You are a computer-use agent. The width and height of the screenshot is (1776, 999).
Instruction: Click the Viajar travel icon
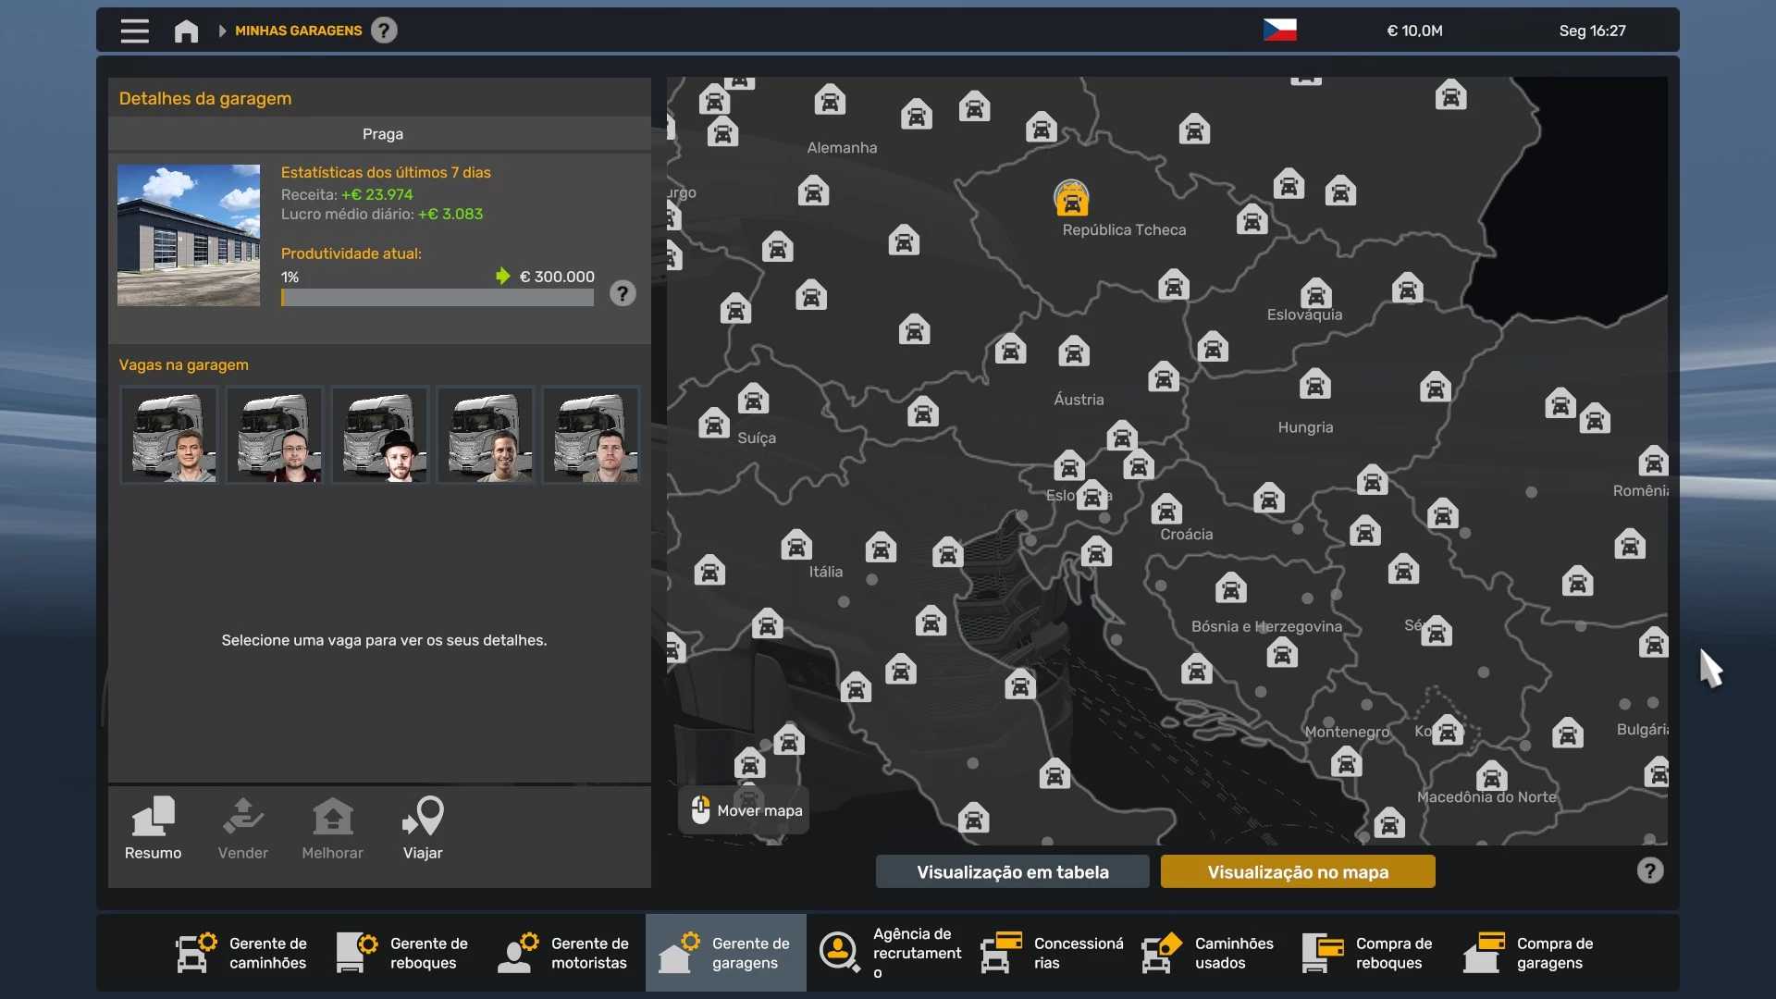click(423, 828)
